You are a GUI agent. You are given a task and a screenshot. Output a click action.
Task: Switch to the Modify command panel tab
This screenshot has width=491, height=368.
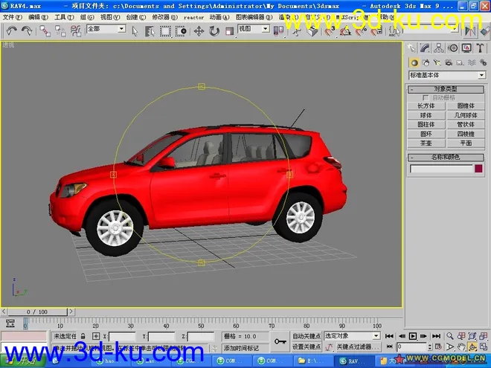(425, 48)
